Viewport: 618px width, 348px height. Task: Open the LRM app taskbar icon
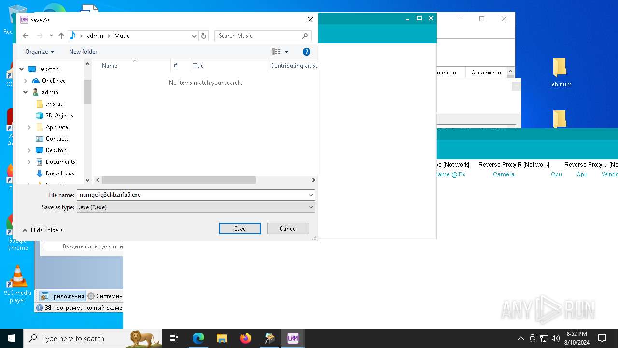pos(293,338)
